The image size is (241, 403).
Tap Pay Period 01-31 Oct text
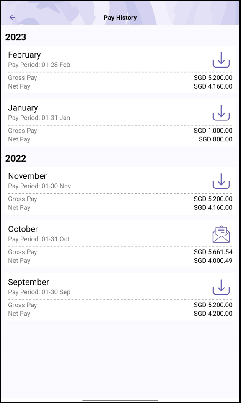[39, 239]
